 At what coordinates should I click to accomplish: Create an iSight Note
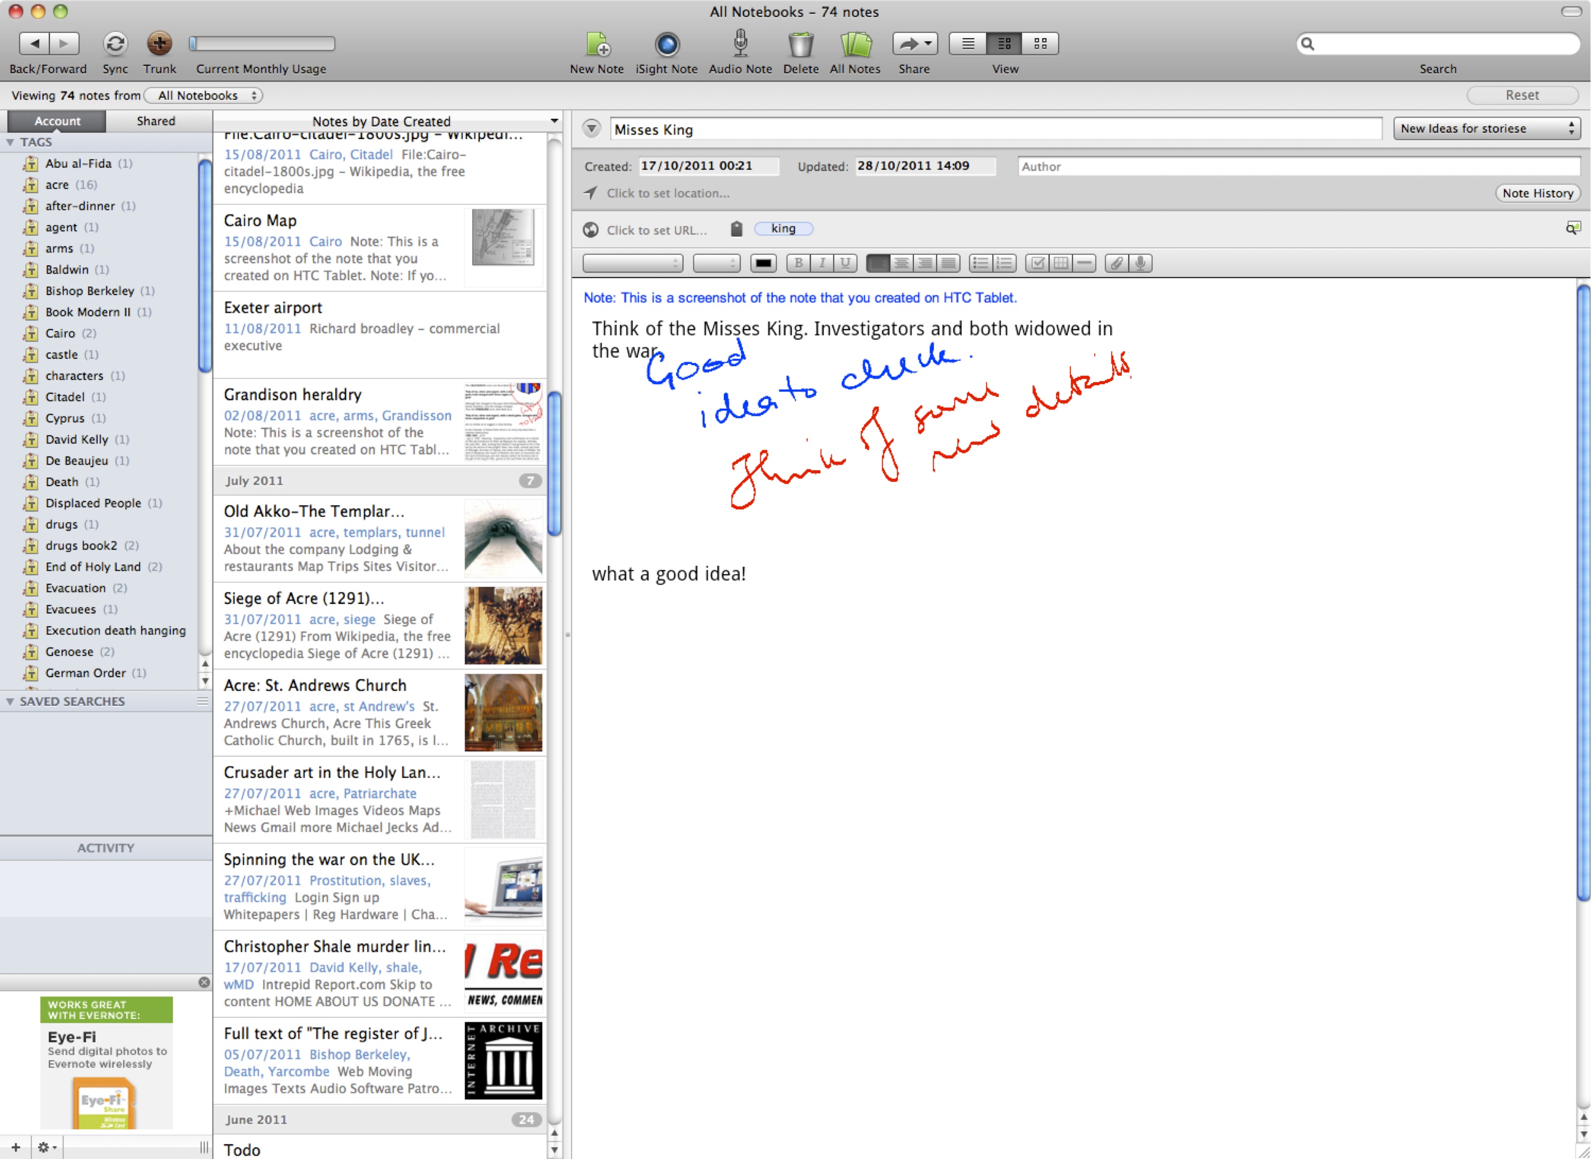tap(666, 44)
